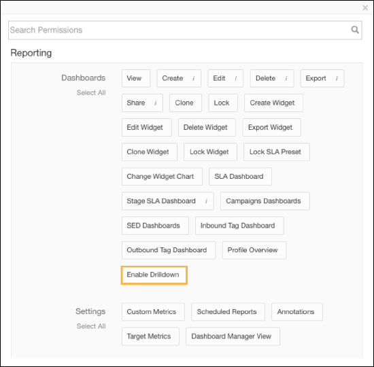Select All under Dashboards
This screenshot has width=374, height=367.
pos(91,92)
